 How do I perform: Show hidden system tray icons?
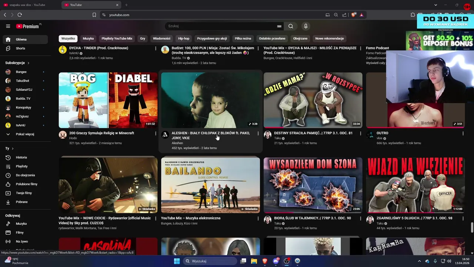(419, 261)
